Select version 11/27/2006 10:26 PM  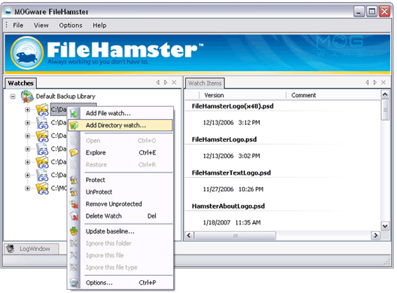(x=233, y=189)
